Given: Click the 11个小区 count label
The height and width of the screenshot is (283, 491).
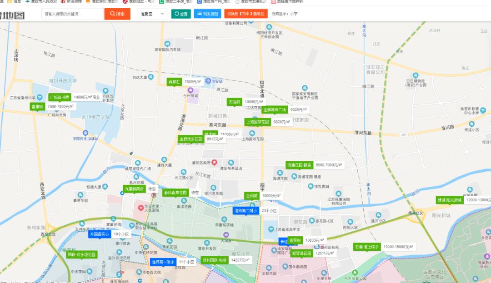Looking at the screenshot, I should pos(187,262).
